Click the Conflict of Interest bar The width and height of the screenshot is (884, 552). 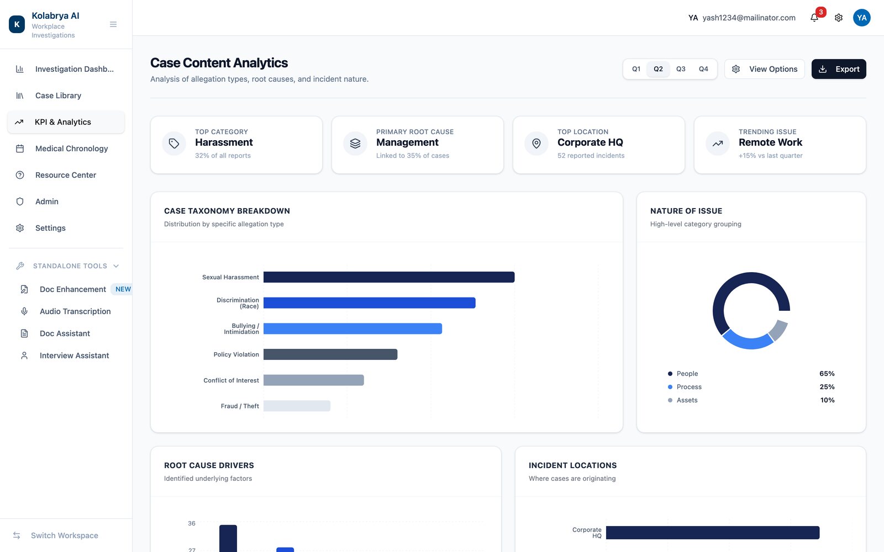tap(314, 380)
